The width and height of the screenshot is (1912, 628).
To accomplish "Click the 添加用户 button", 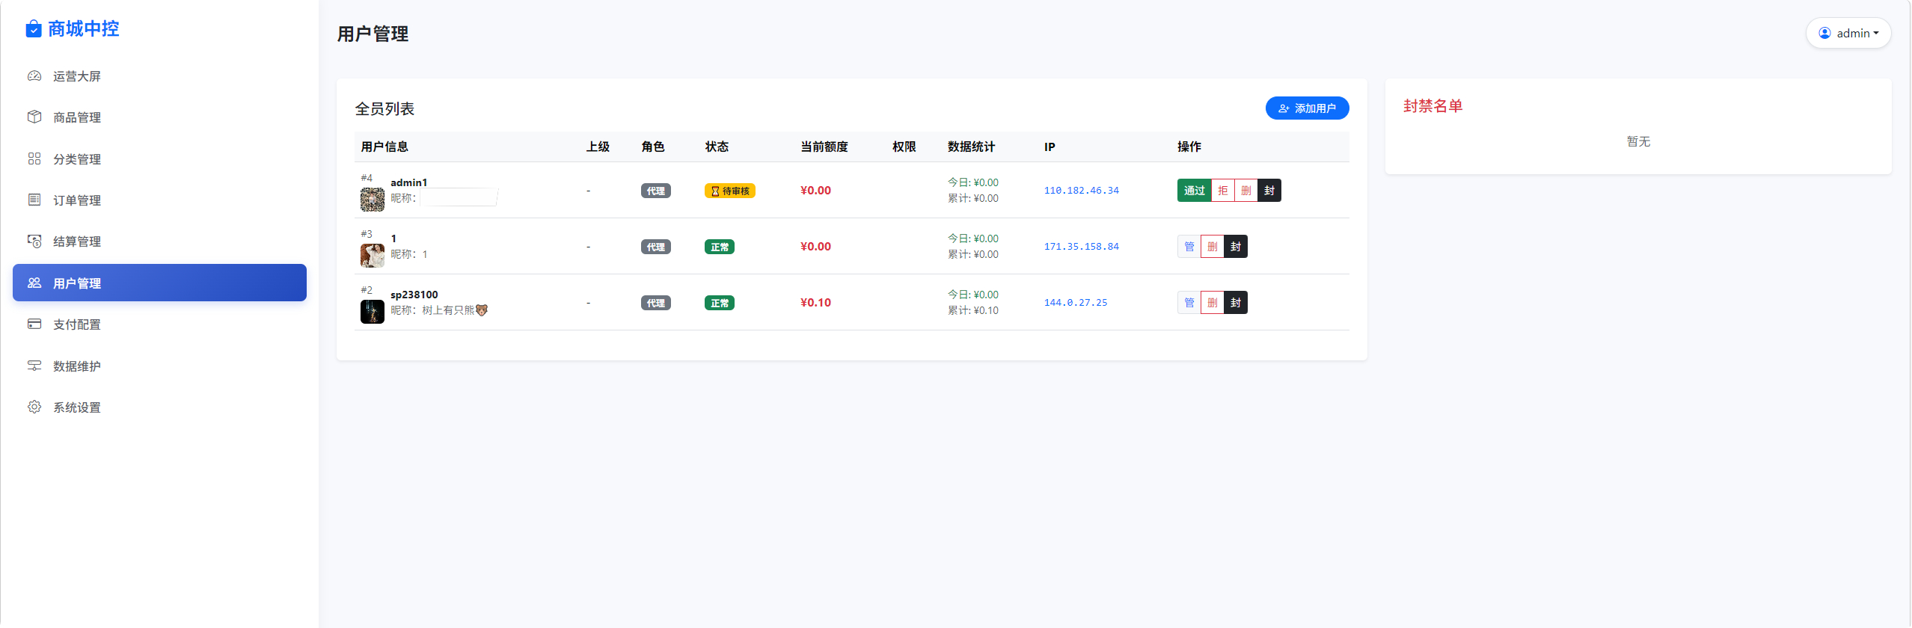I will (x=1307, y=108).
